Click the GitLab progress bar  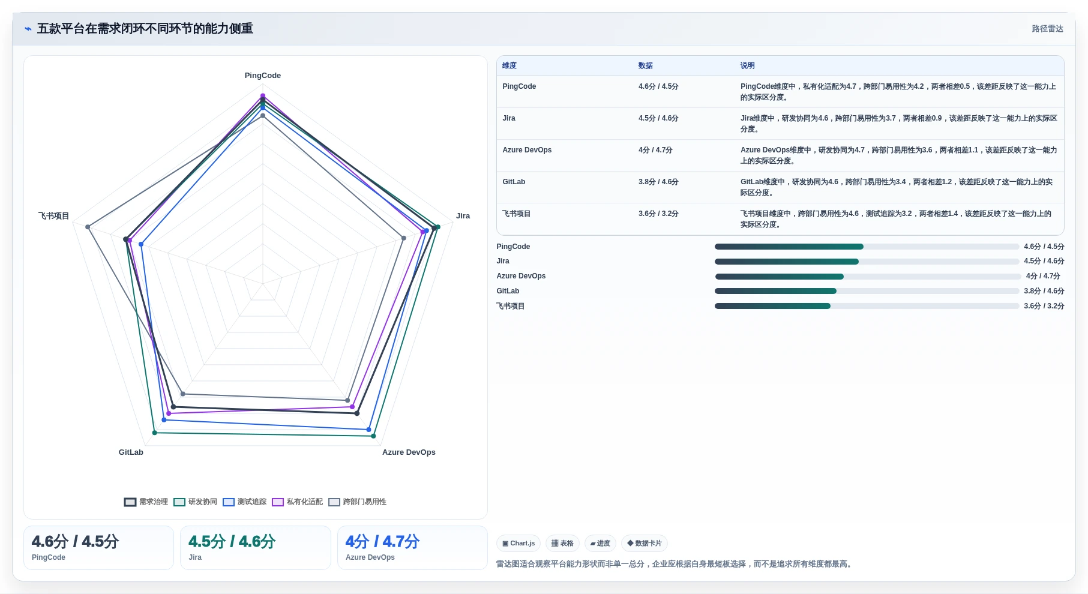click(x=867, y=291)
